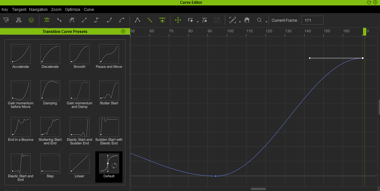The height and width of the screenshot is (191, 380).
Task: Toggle the unify tangent handles icon
Action: [x=150, y=20]
